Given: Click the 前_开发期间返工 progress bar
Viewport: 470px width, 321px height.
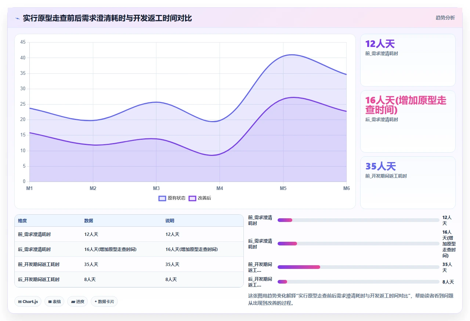Looking at the screenshot, I should [x=358, y=267].
